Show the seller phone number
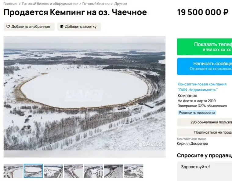Image resolution: width=232 pixels, height=181 pixels. point(205,47)
